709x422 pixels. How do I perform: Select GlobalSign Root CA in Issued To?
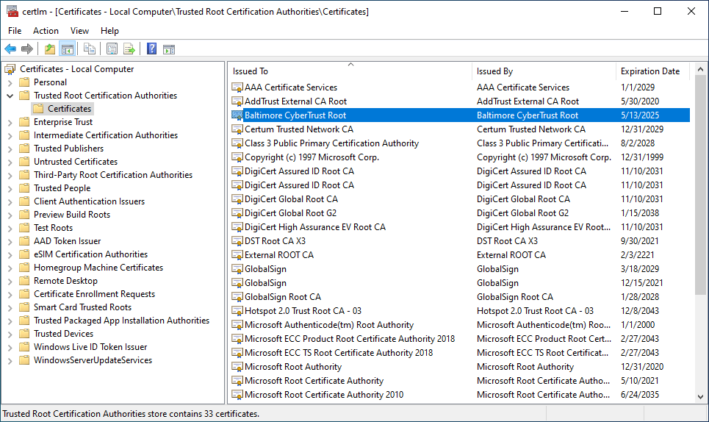[x=283, y=297]
